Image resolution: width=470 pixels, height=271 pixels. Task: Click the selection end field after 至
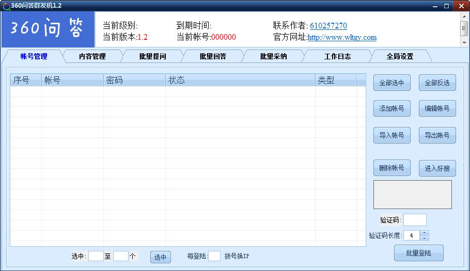[x=121, y=256]
